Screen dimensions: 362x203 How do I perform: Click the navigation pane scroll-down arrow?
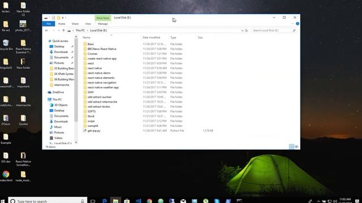(x=76, y=143)
